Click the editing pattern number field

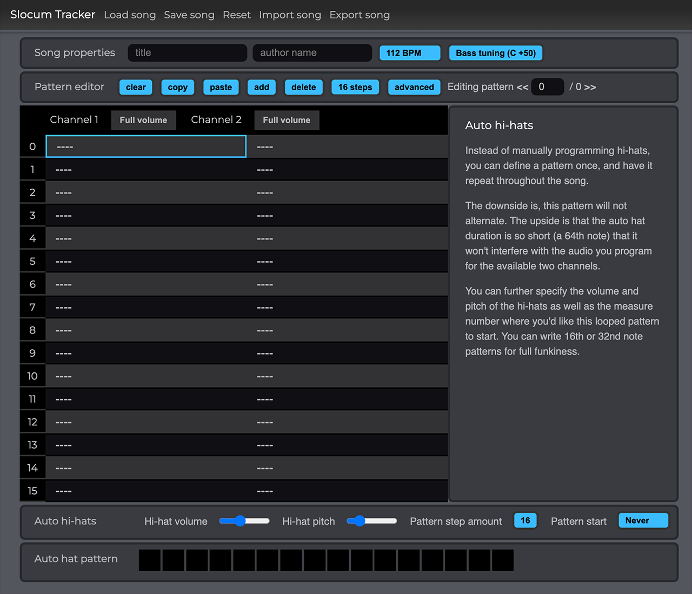click(548, 87)
